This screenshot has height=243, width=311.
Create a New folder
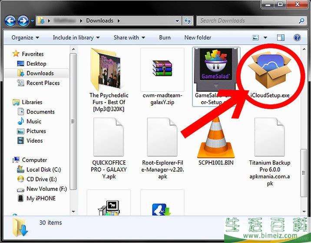(198, 37)
